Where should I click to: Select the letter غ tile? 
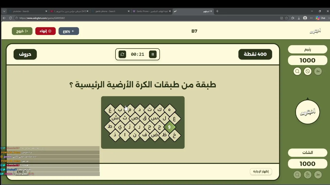point(110,110)
